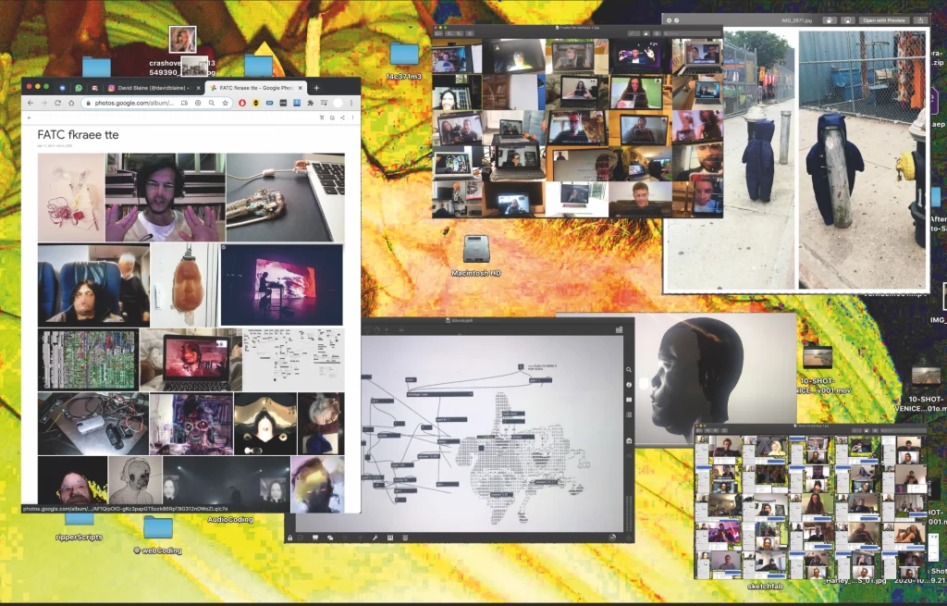Open the Max inspector info icon
947x606 pixels.
point(629,385)
